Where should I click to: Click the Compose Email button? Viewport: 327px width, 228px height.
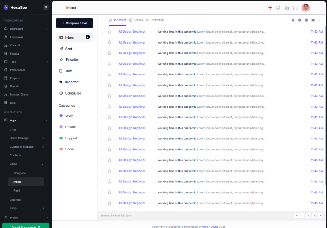click(74, 23)
